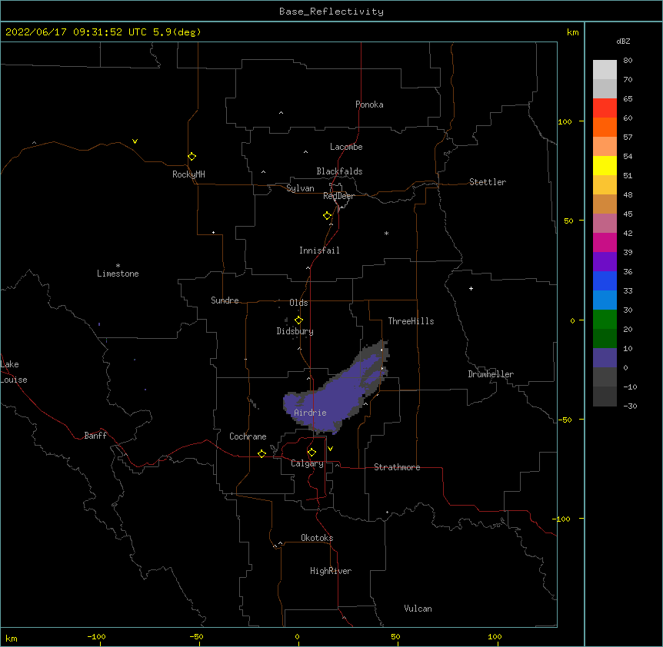This screenshot has width=663, height=647.
Task: Click the Limestone label
Action: [118, 274]
